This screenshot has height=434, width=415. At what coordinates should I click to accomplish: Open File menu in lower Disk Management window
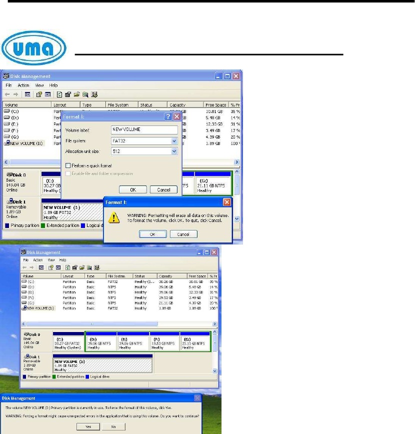point(25,260)
